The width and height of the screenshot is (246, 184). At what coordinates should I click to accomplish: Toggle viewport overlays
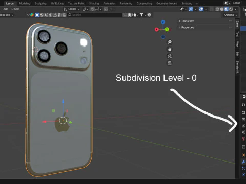[x=201, y=9]
